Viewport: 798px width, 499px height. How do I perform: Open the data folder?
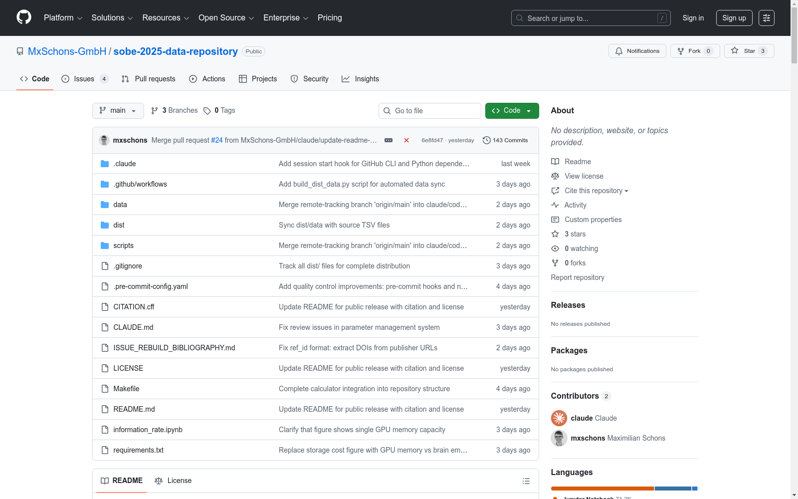120,205
